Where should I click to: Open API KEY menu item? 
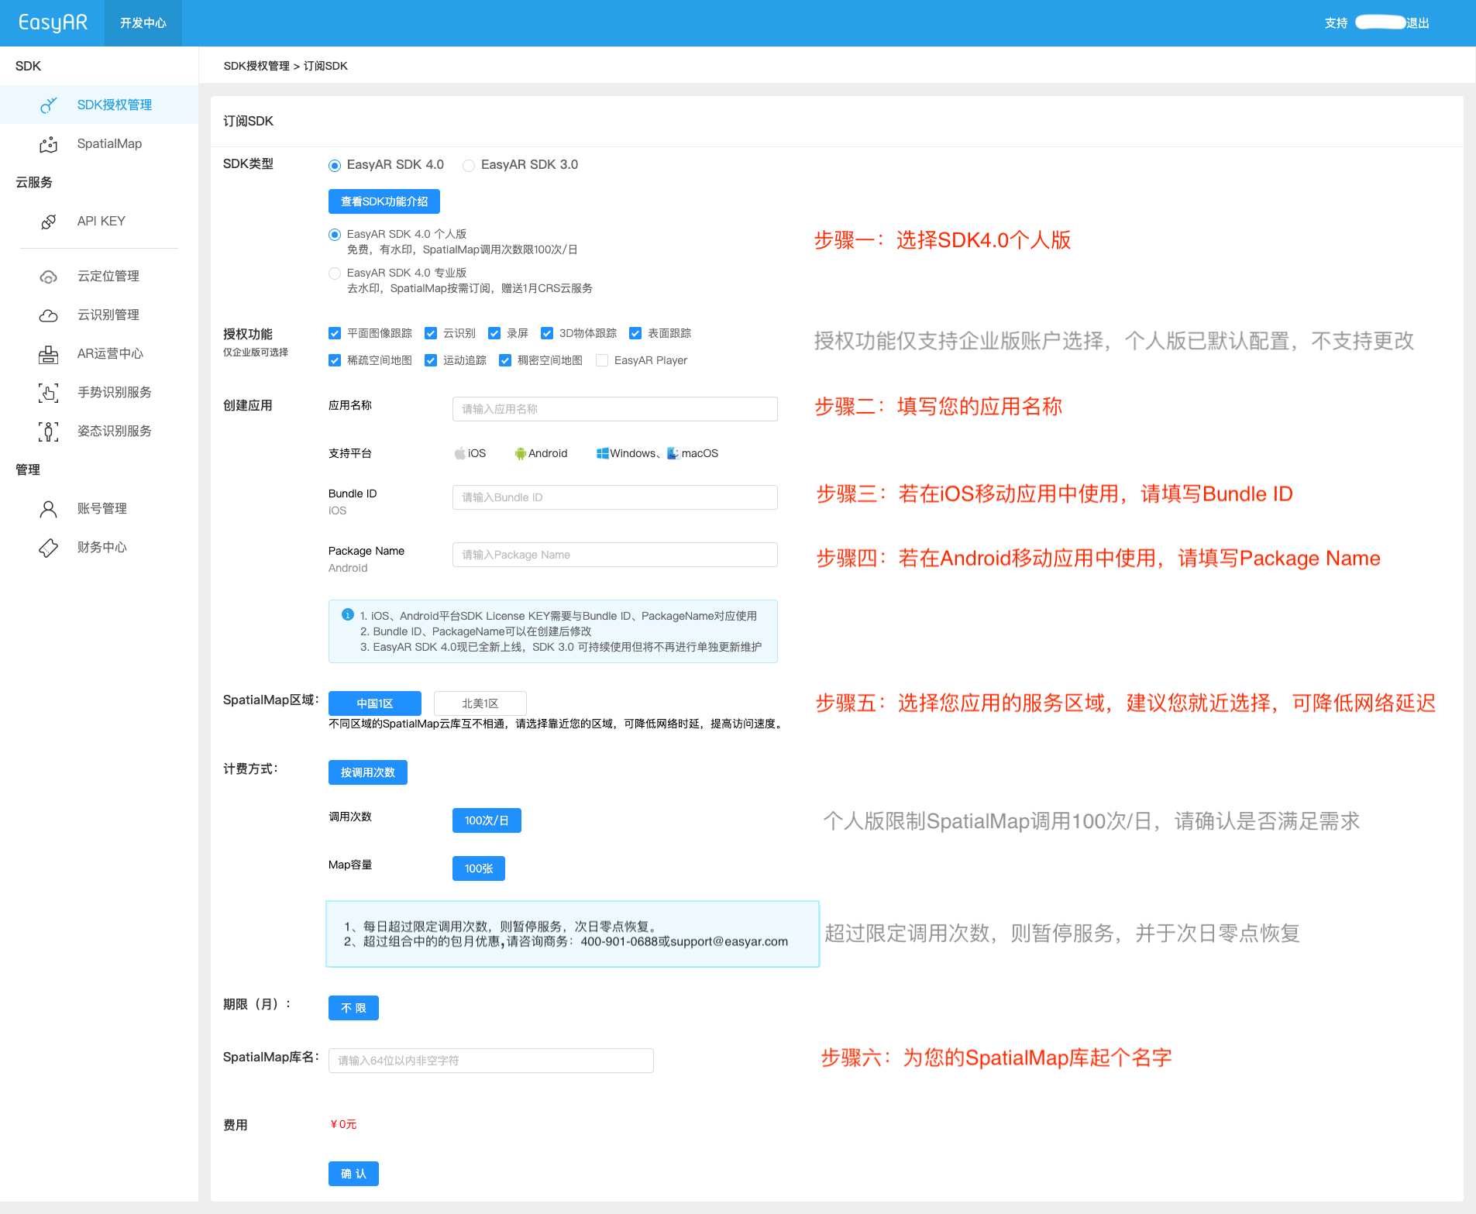click(x=99, y=222)
